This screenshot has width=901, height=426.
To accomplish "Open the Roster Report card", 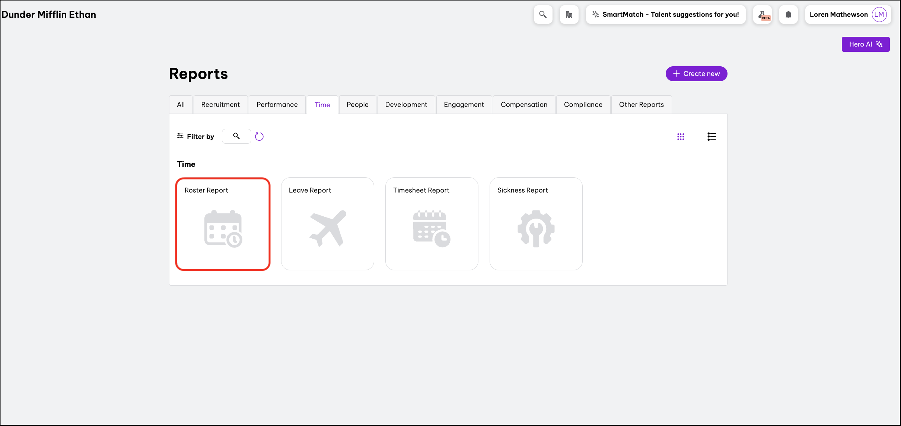I will pos(223,224).
